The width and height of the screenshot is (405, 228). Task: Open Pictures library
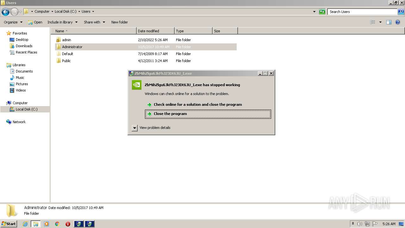[22, 84]
